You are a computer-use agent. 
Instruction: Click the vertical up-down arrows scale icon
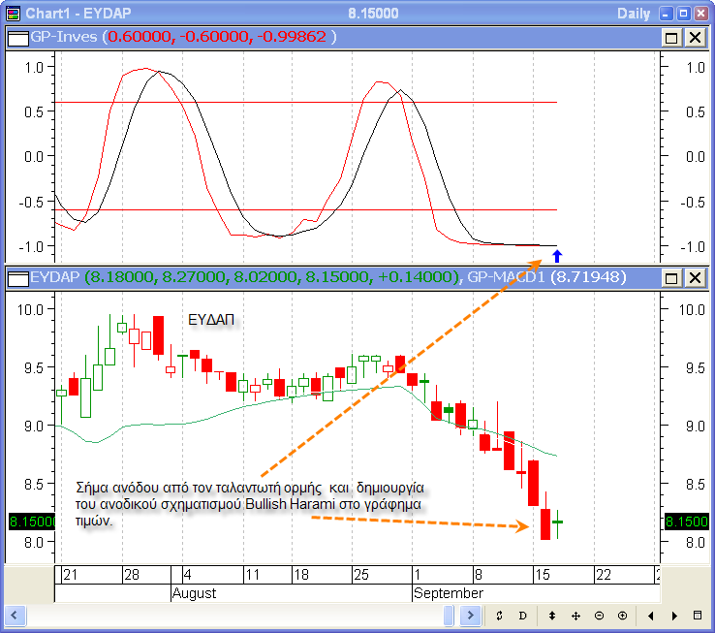551,616
